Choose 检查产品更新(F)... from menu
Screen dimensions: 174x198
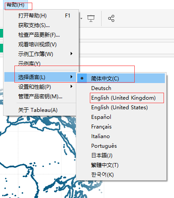click(41, 35)
